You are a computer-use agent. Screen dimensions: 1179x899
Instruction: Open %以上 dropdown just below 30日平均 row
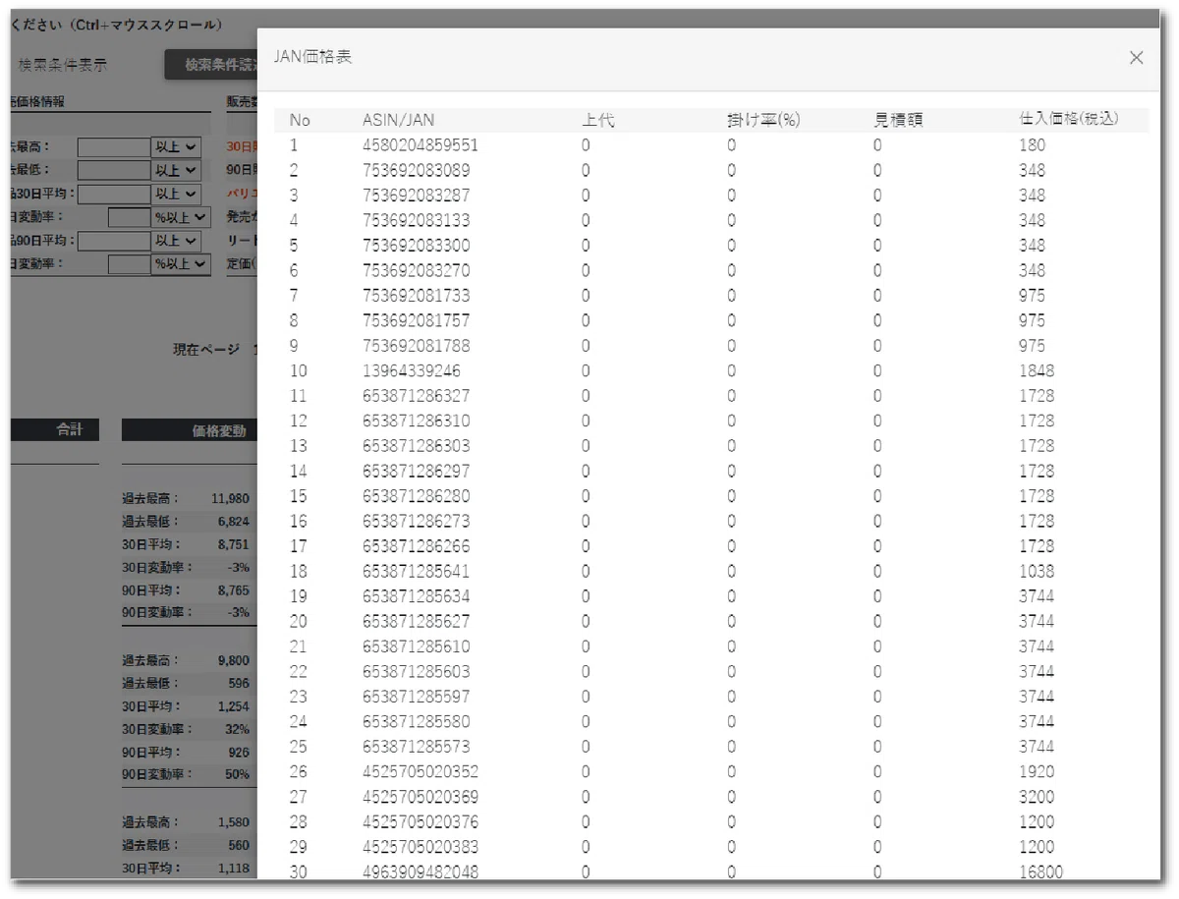click(181, 217)
